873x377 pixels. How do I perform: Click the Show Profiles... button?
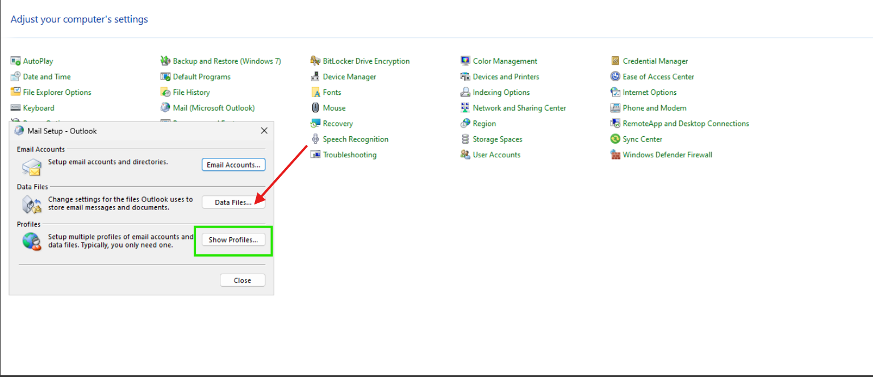(233, 240)
